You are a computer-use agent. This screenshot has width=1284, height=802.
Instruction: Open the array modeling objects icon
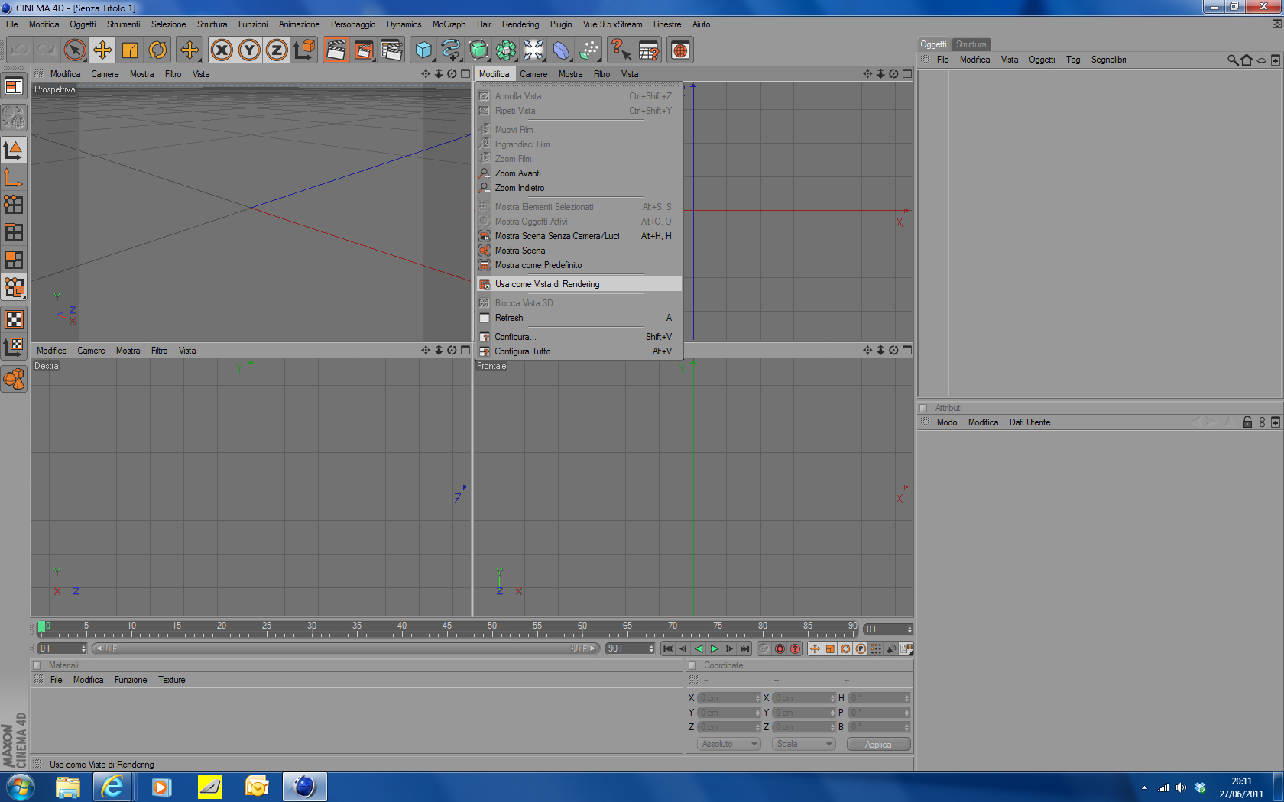[x=506, y=50]
